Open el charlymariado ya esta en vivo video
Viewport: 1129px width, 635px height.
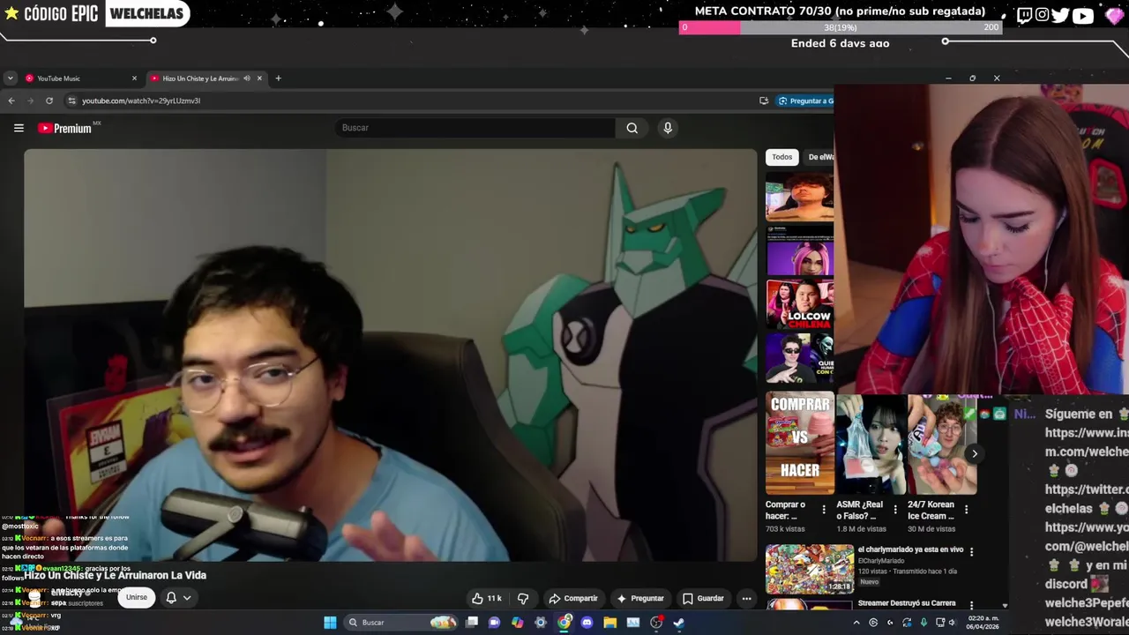pos(910,549)
